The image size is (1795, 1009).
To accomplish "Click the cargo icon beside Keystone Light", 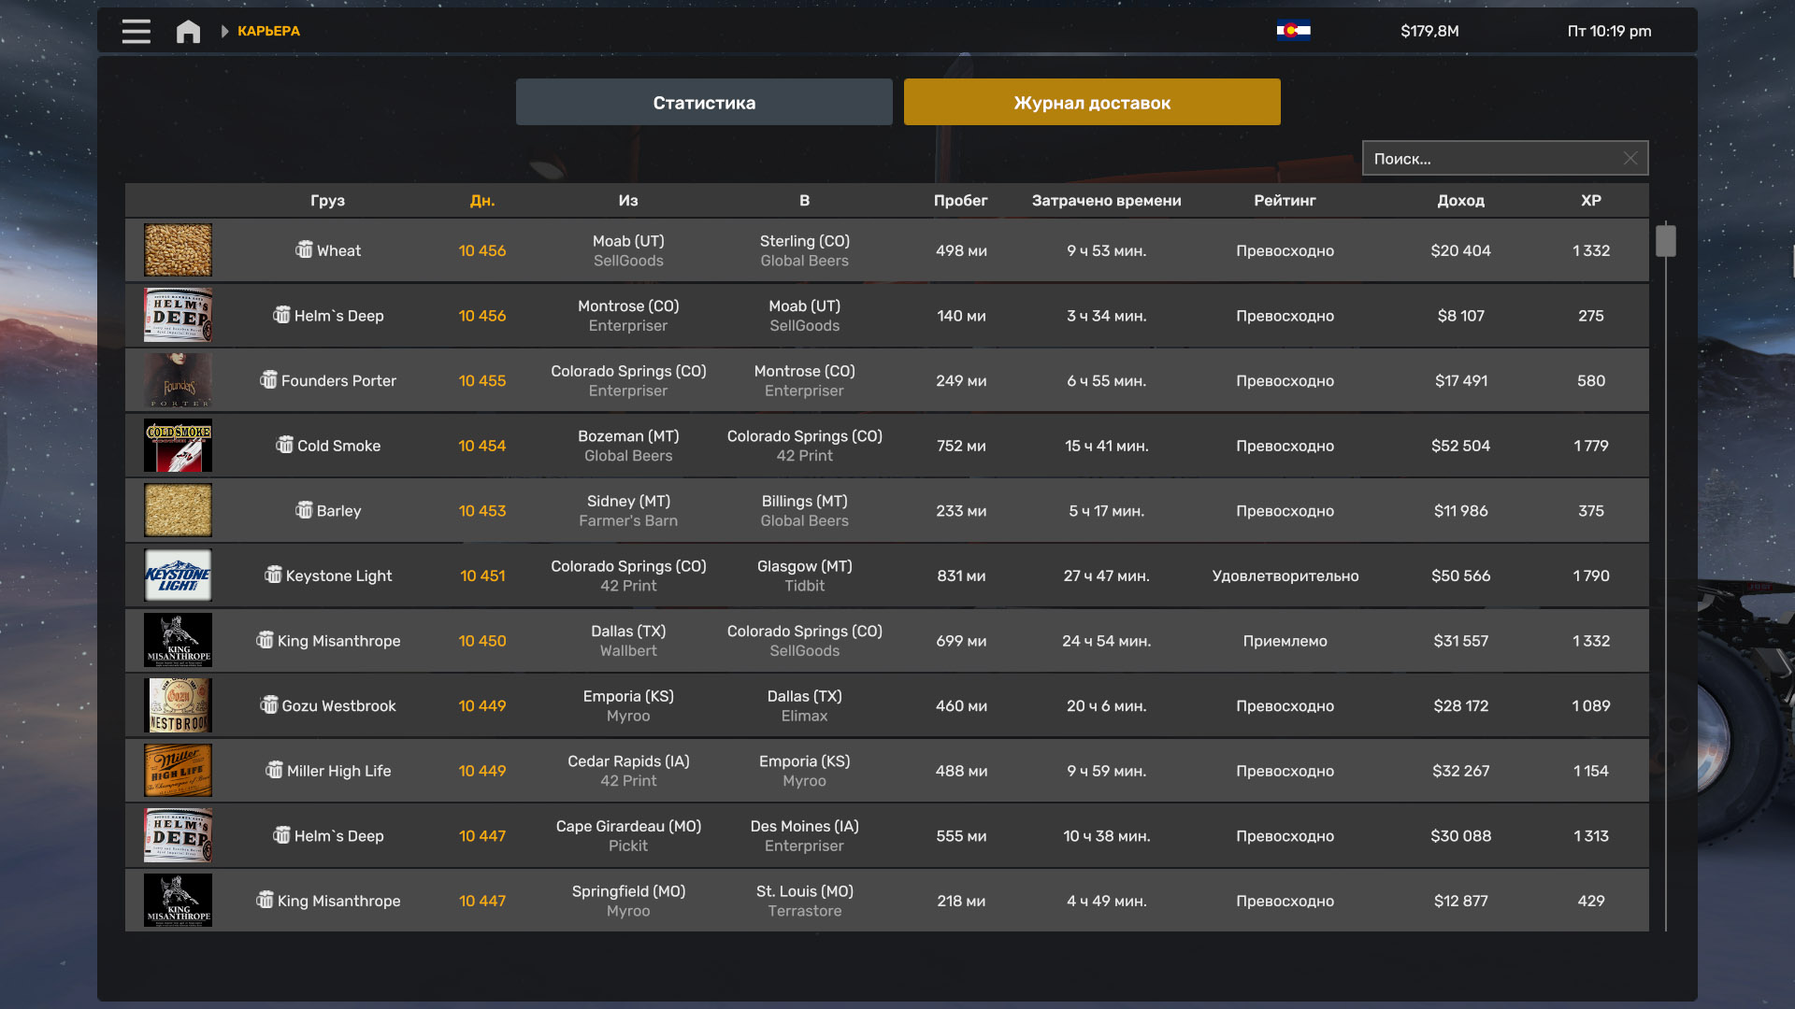I will [x=273, y=575].
